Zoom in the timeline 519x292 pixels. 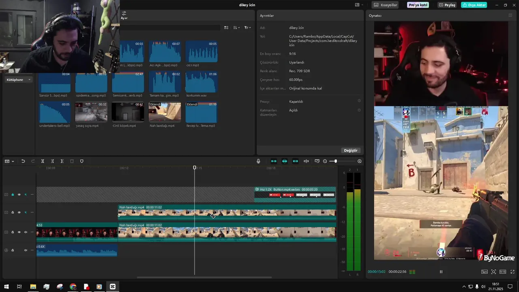[x=359, y=161]
